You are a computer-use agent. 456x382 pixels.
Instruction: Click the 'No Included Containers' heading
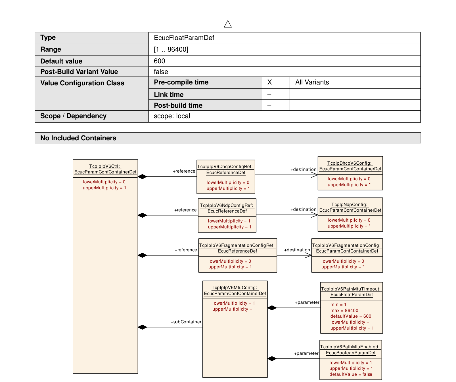(78, 138)
